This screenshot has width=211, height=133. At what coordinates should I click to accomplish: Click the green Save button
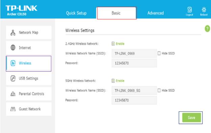click(191, 117)
